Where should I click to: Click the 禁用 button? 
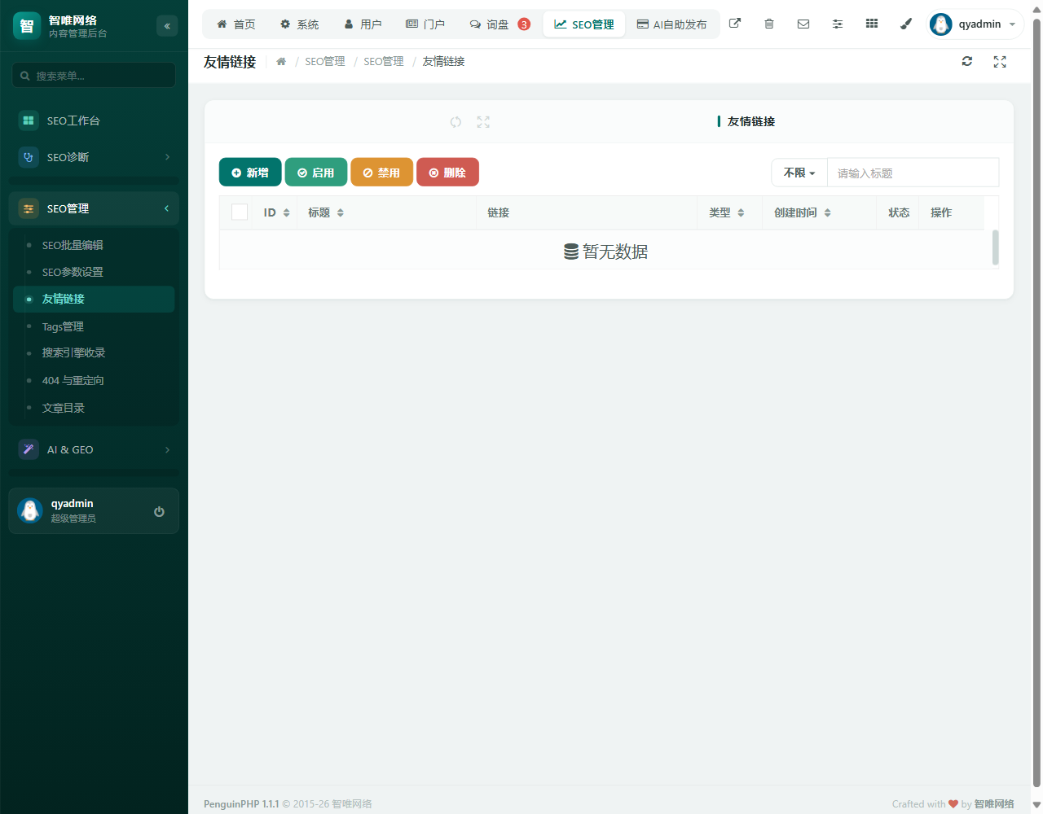382,173
